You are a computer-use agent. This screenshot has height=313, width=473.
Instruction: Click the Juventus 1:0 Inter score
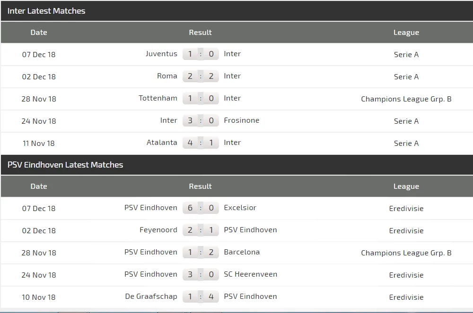[x=201, y=54]
